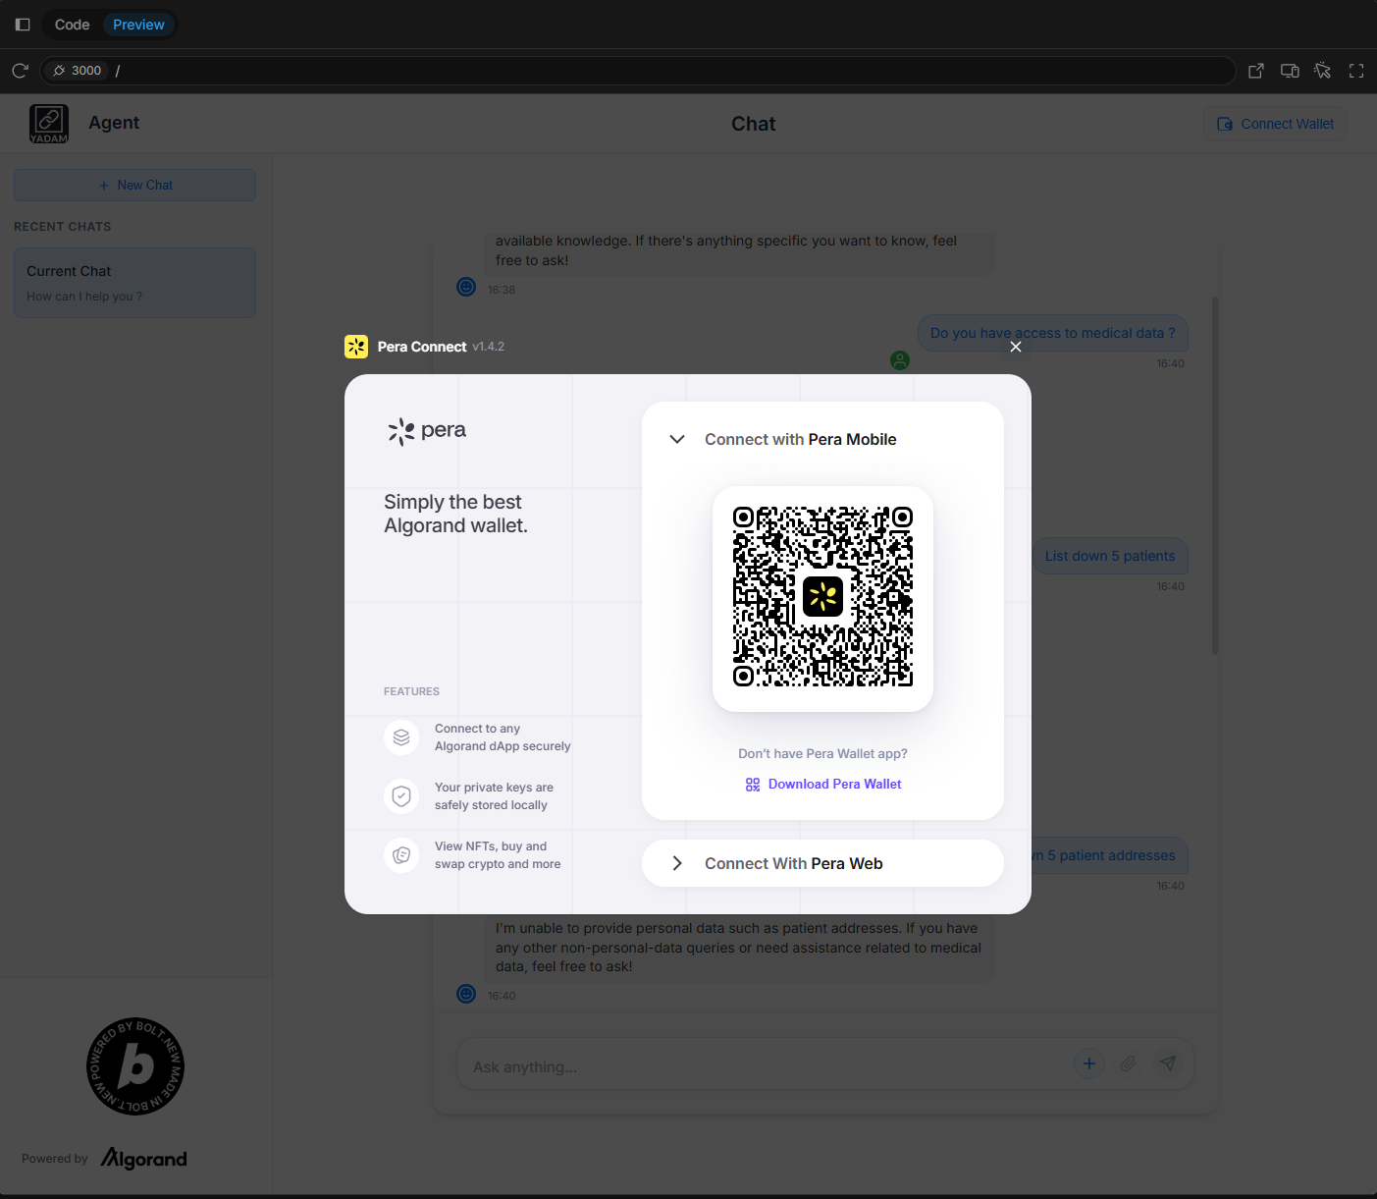Activate the element inspector cursor icon
The width and height of the screenshot is (1377, 1199).
(x=1323, y=71)
